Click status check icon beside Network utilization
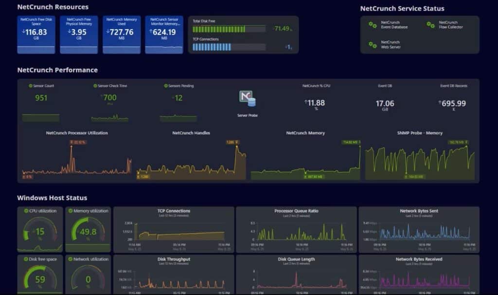The height and width of the screenshot is (295, 498). pos(71,259)
